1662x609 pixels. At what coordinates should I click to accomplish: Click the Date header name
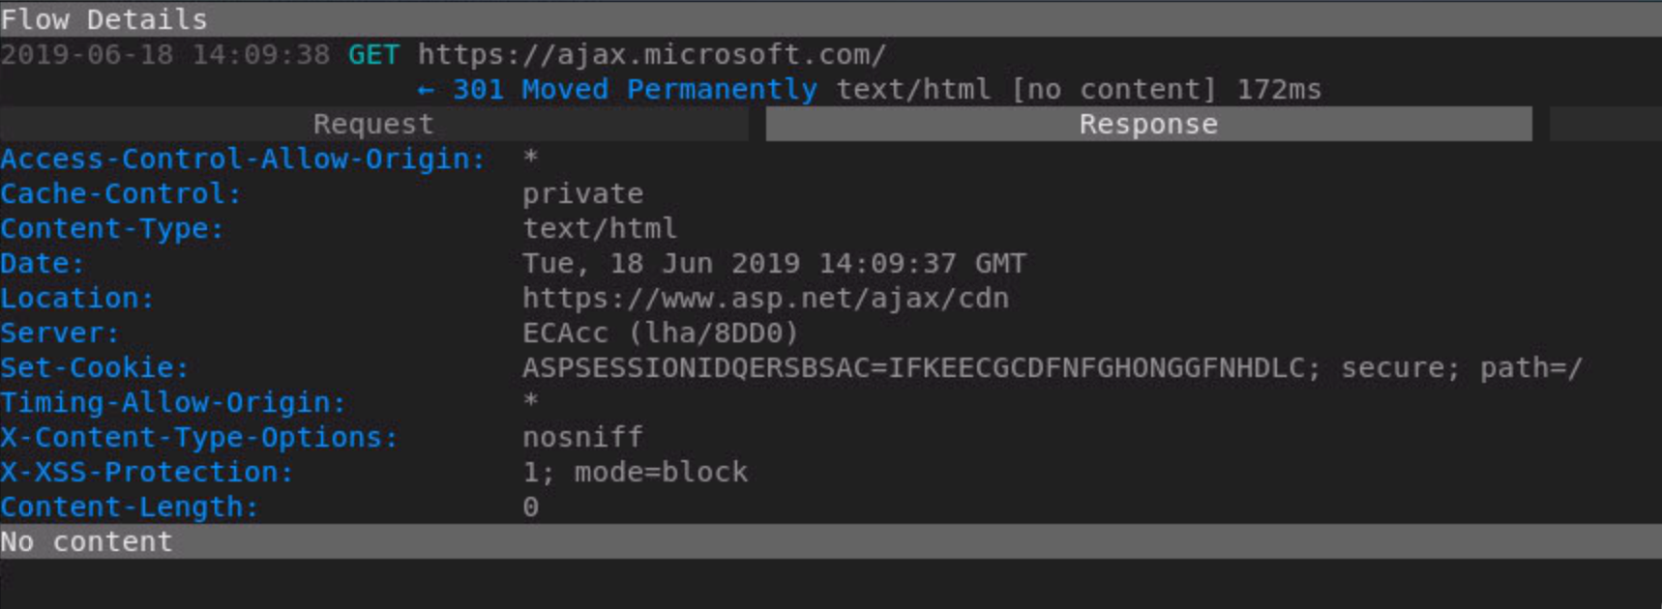click(43, 264)
